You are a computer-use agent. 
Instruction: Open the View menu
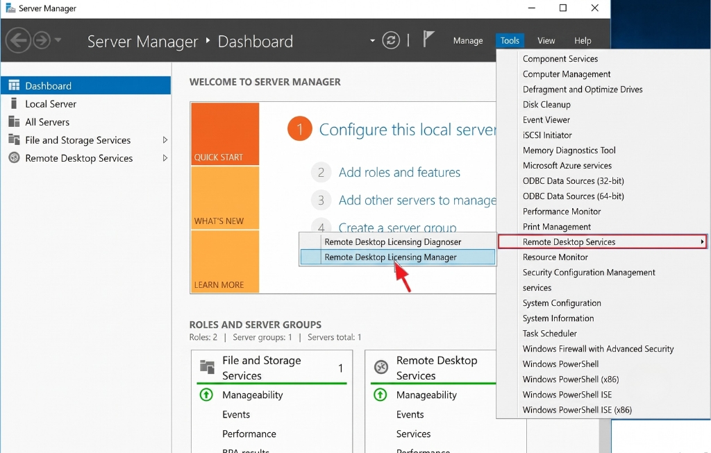(546, 41)
